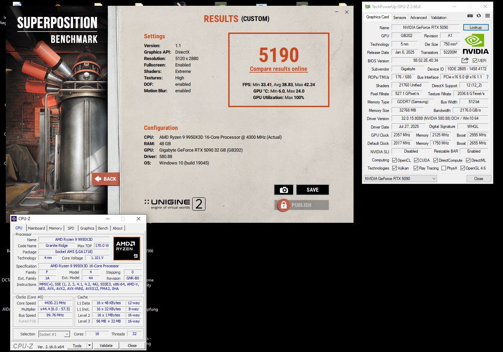Open the Validation tab in GPU-Z
Screen dimensions: 503x352
[438, 18]
